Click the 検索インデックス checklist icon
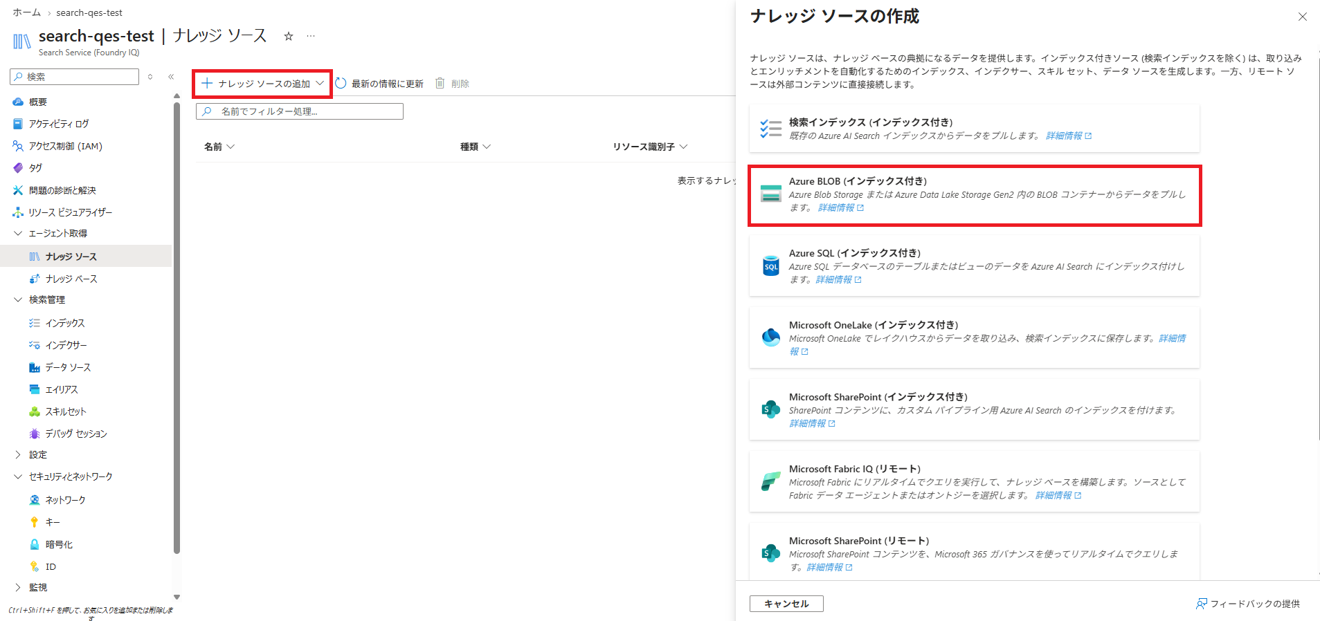This screenshot has width=1320, height=621. [771, 129]
